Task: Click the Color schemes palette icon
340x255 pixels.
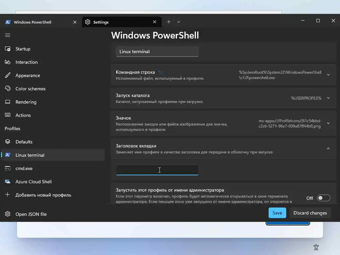Action: pyautogui.click(x=8, y=88)
